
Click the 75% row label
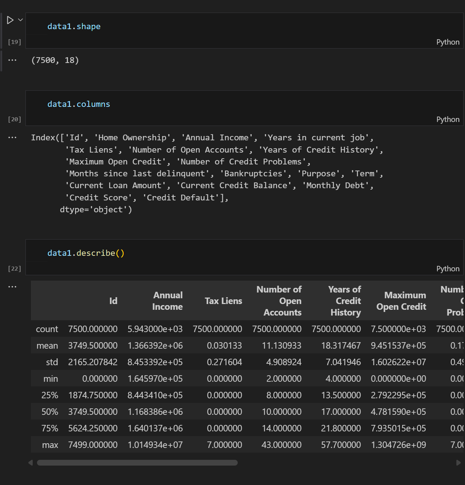coord(50,429)
